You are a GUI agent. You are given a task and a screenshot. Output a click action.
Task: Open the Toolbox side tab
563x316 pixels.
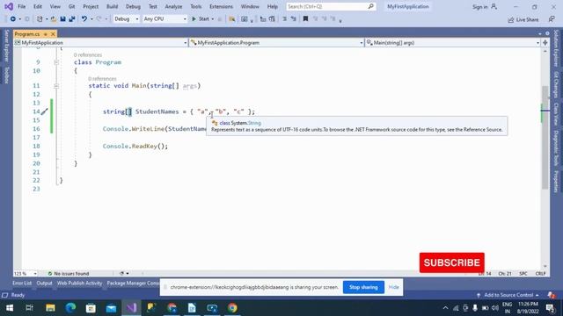(6, 75)
